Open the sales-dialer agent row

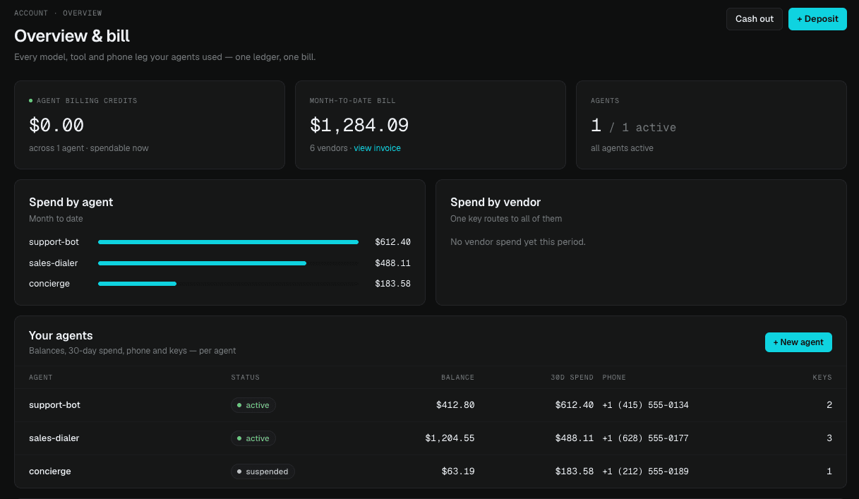[431, 438]
